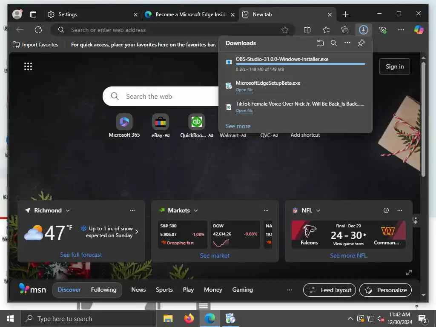Click See market link
This screenshot has width=436, height=327.
(x=215, y=255)
